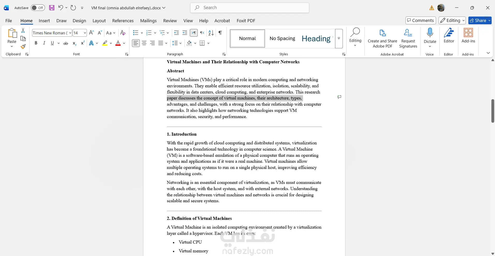Toggle Bold formatting

coord(36,43)
